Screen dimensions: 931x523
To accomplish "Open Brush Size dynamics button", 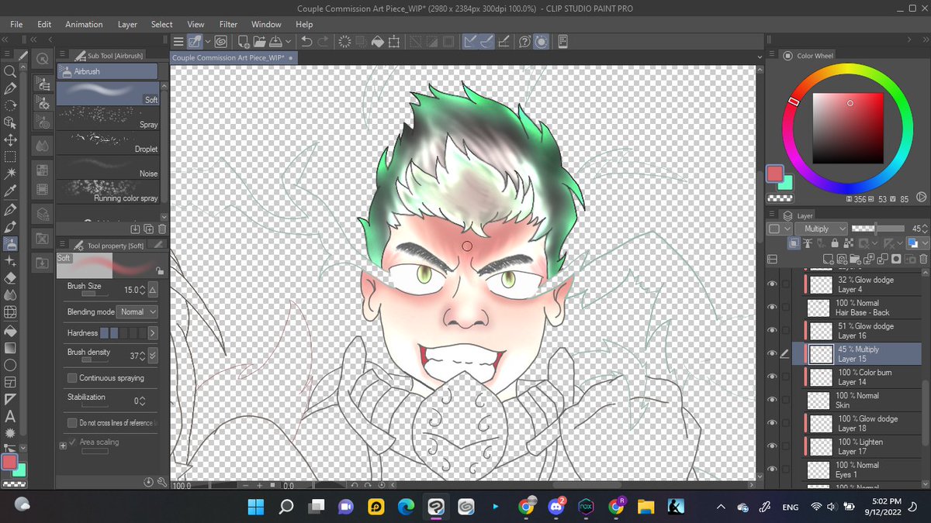I will pyautogui.click(x=153, y=290).
